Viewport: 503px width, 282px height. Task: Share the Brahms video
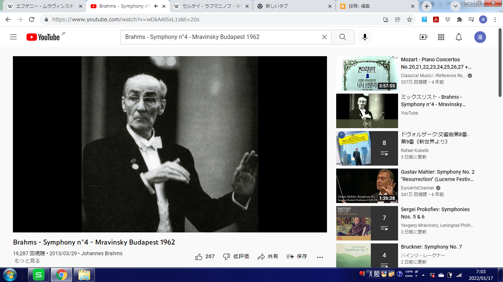268,257
